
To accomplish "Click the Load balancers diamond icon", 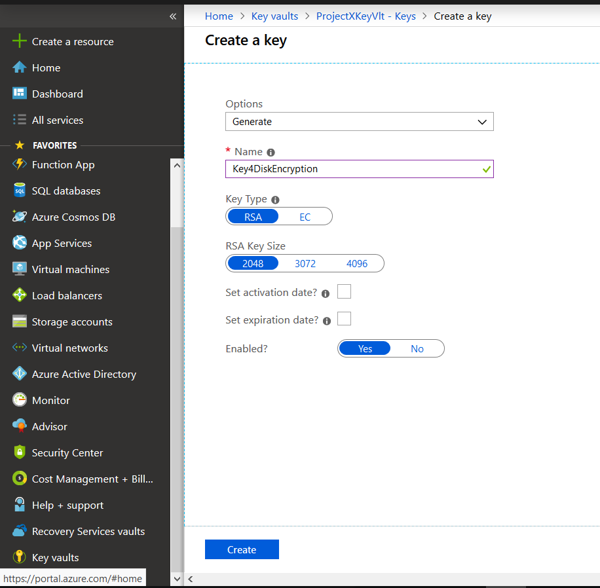I will 20,295.
